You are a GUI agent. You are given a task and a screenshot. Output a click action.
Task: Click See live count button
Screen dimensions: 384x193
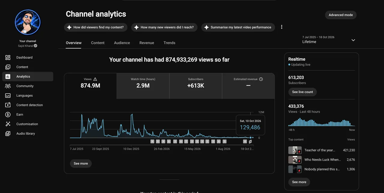(x=302, y=92)
